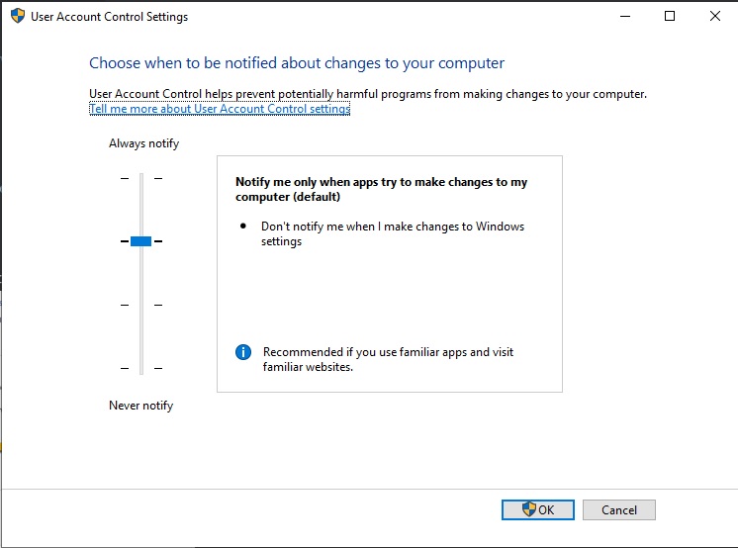Click the blue slider thumb at the default level
Image resolution: width=738 pixels, height=548 pixels.
[x=140, y=241]
